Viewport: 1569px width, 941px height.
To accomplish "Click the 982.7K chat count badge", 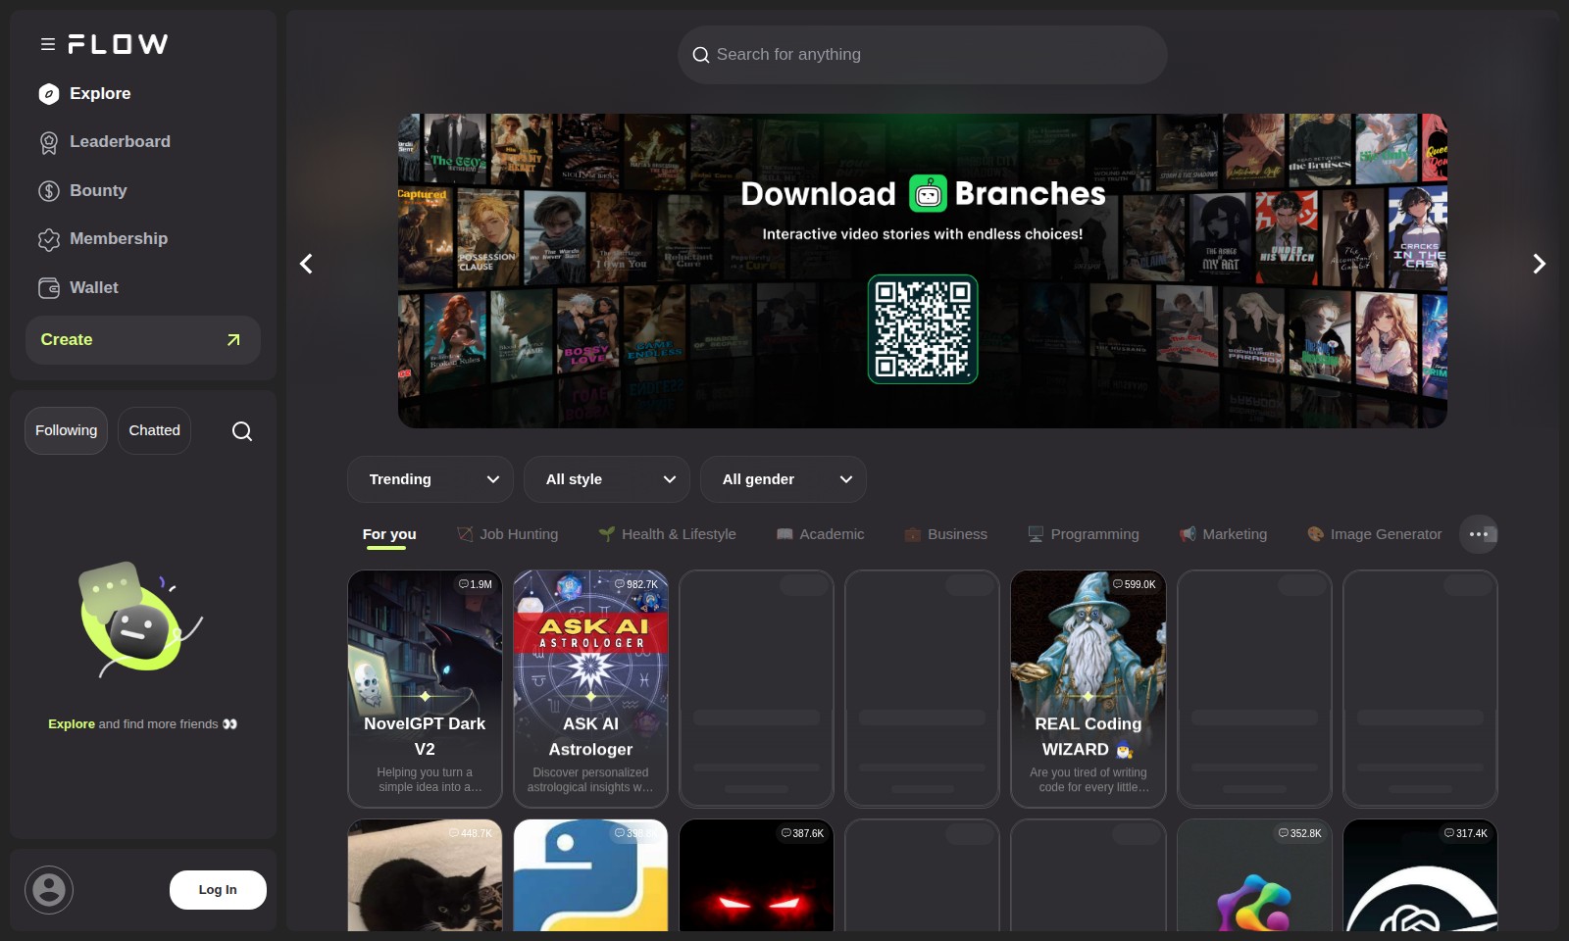I will coord(636,584).
